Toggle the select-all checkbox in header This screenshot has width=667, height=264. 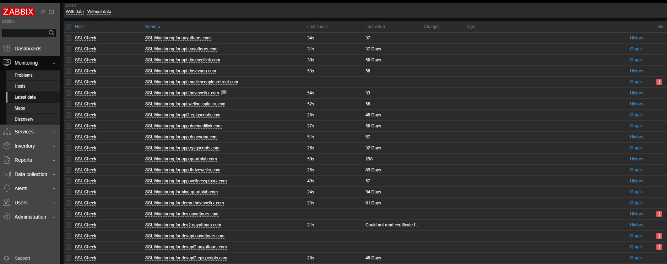click(x=69, y=27)
